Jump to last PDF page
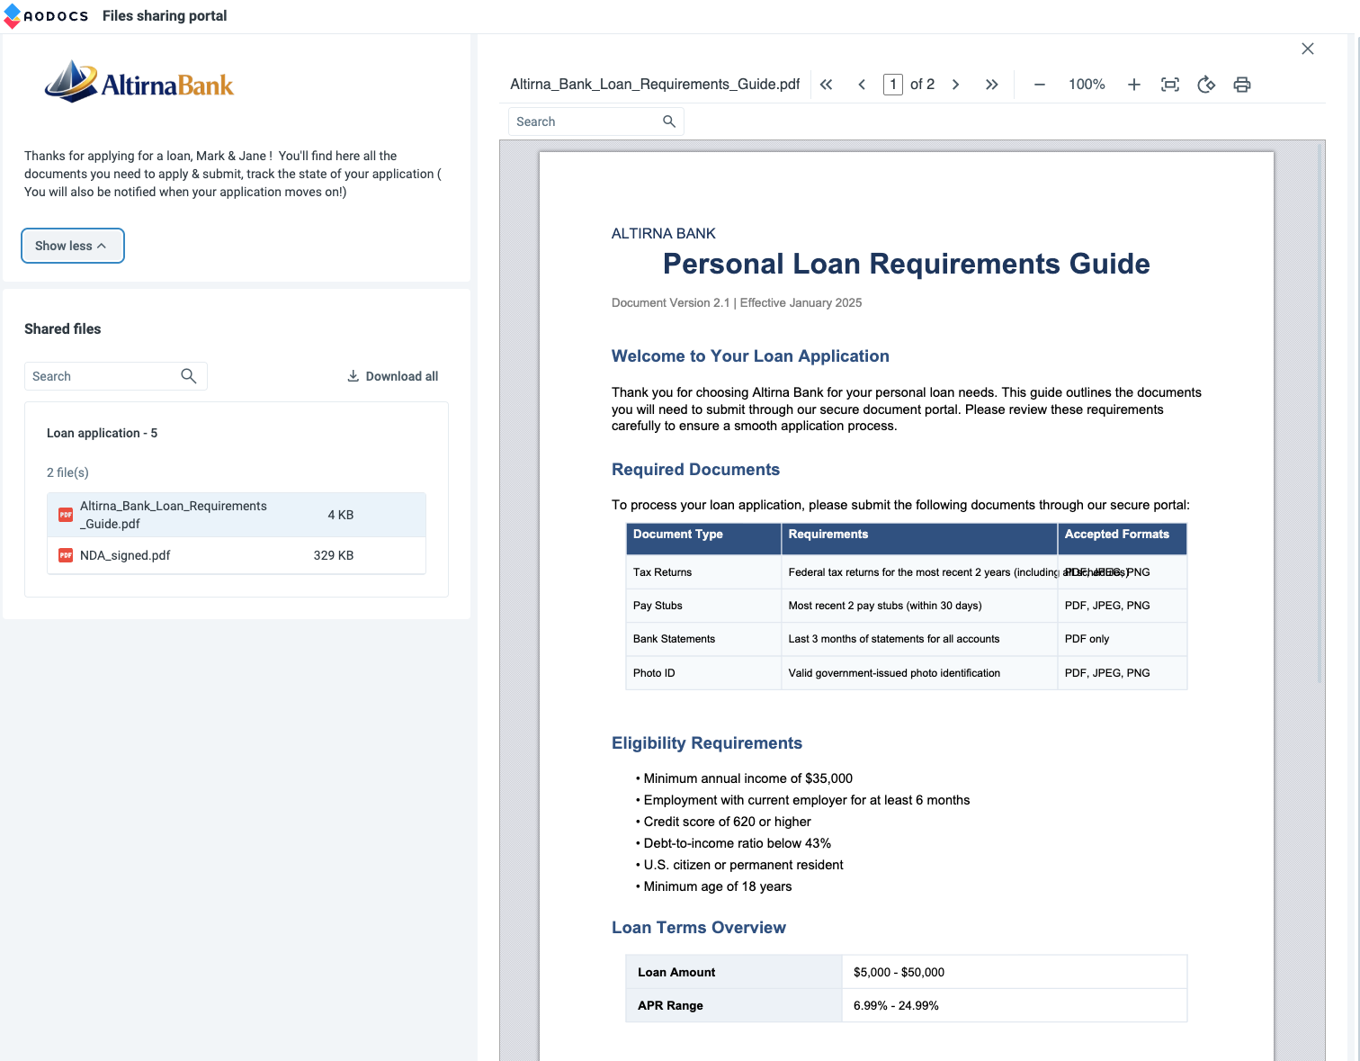The width and height of the screenshot is (1360, 1061). click(991, 85)
